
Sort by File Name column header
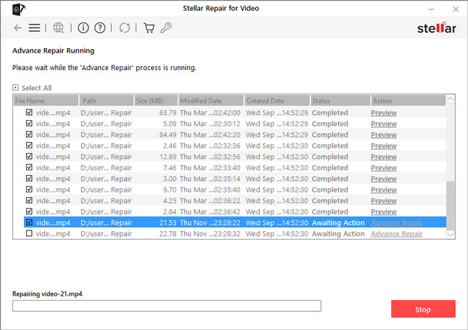click(46, 101)
